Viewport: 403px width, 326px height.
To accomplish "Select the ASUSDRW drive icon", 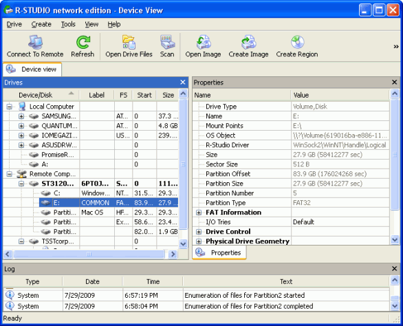I will click(x=34, y=145).
